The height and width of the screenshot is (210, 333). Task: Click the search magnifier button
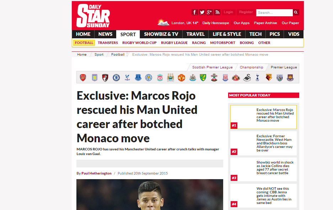tap(296, 12)
